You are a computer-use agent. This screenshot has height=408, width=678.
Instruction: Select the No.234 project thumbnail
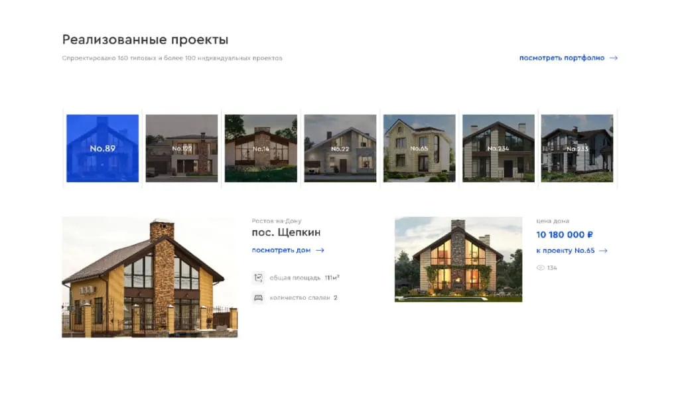(498, 149)
